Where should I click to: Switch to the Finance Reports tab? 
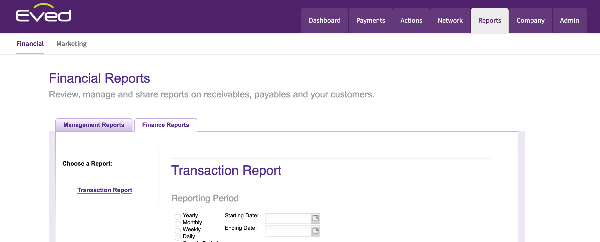(166, 125)
